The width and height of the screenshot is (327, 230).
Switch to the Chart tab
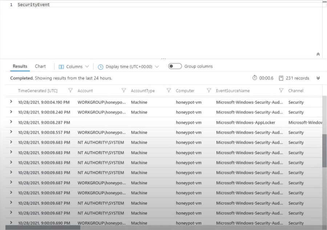[x=40, y=66]
